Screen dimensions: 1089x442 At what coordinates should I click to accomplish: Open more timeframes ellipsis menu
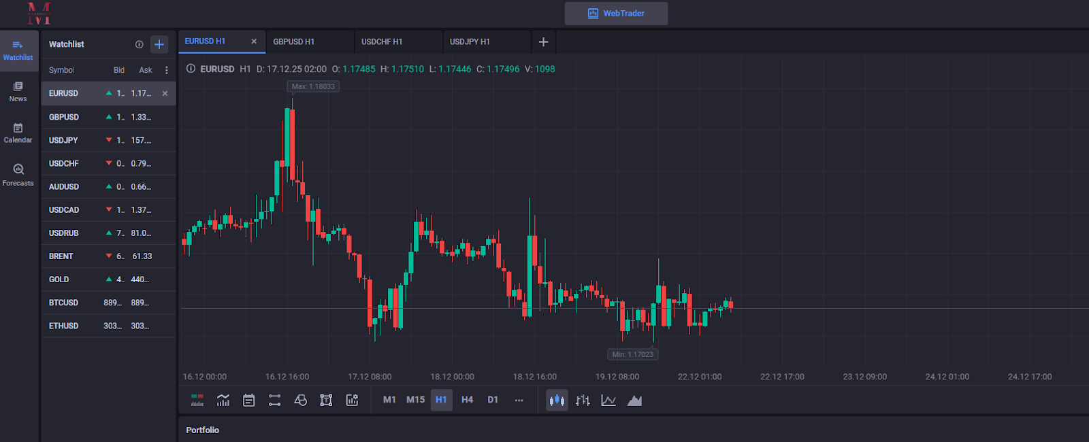click(x=519, y=401)
